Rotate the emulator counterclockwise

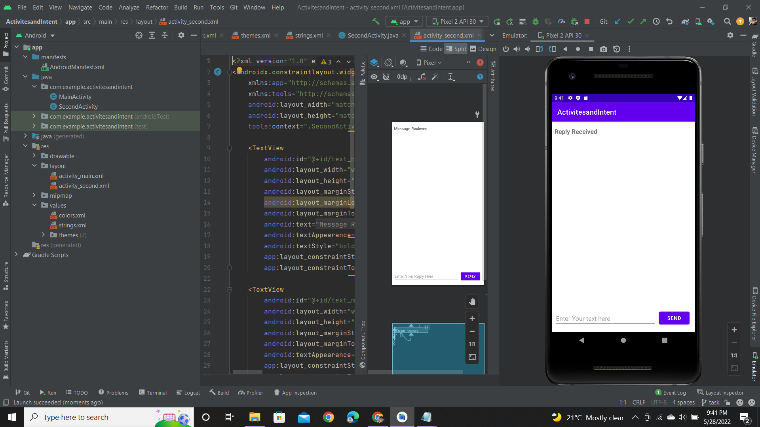pyautogui.click(x=539, y=49)
